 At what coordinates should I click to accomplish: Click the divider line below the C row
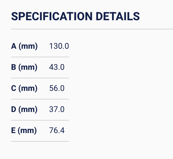click(x=40, y=99)
